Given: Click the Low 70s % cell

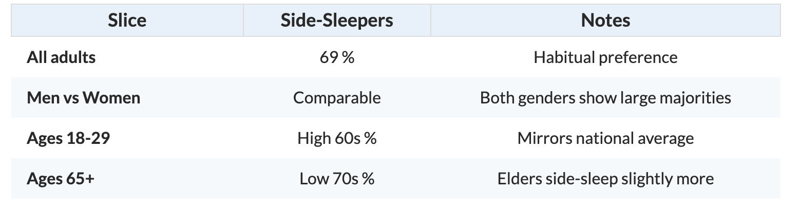Looking at the screenshot, I should coord(337,179).
